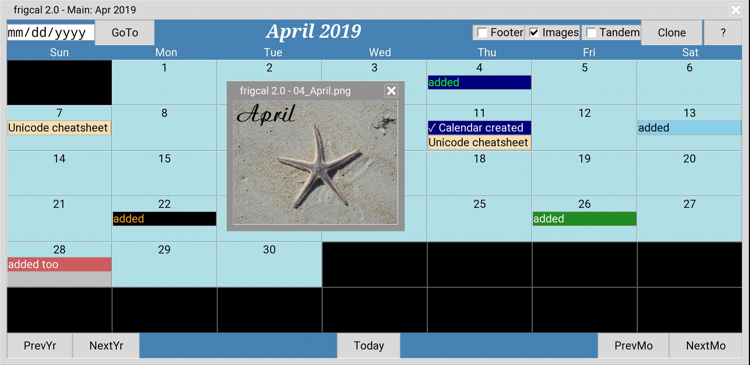Advance one year with NextYr
Screen dimensions: 750x365
(x=106, y=345)
